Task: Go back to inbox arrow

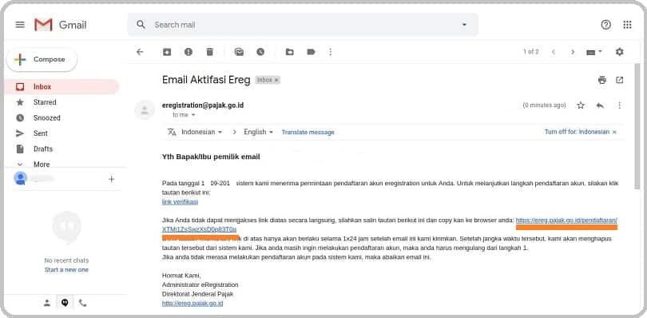Action: click(140, 52)
